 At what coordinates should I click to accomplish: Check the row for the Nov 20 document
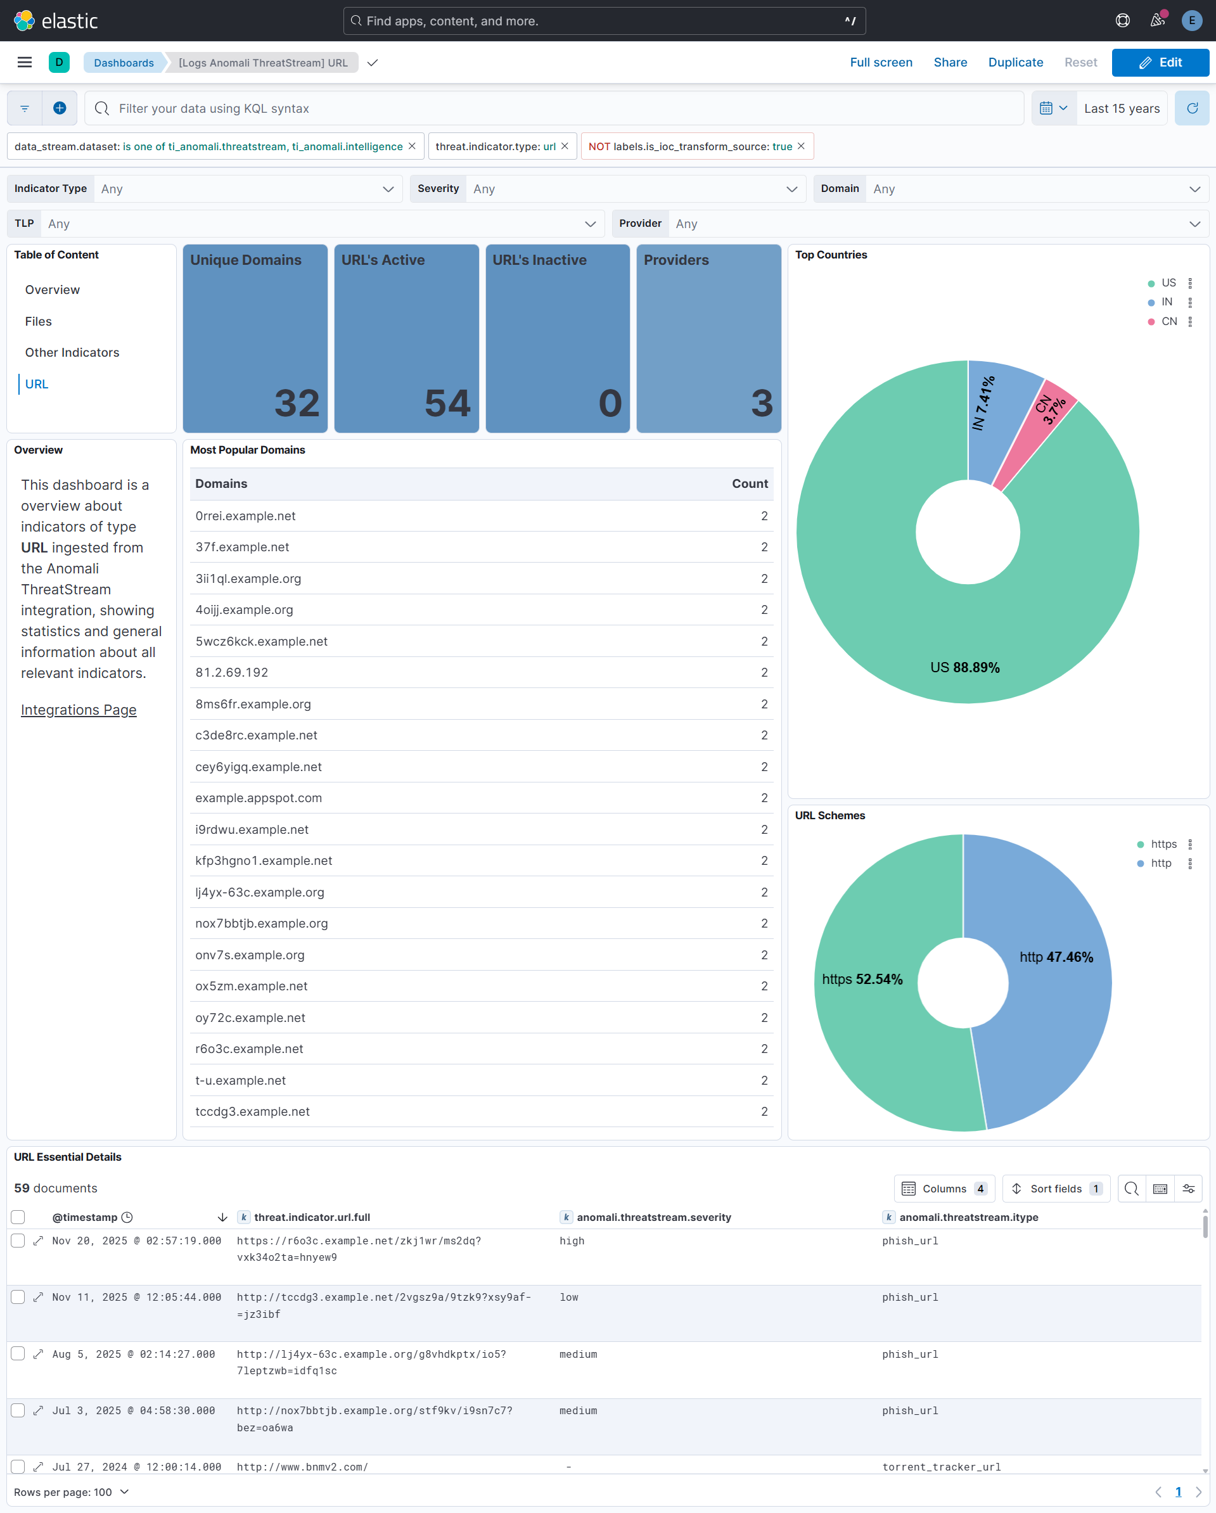[18, 1241]
